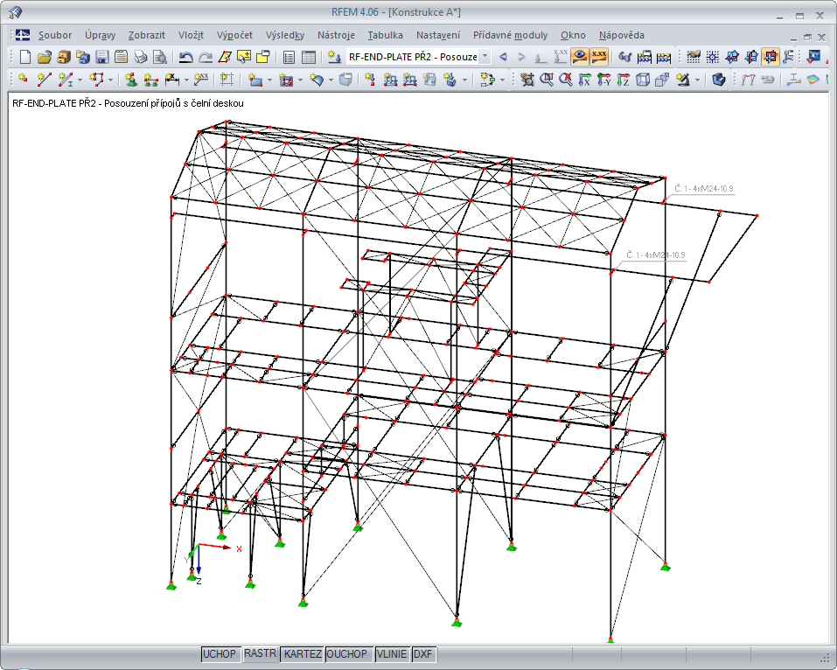Screen dimensions: 837x670
Task: Open the Přídavné moduly menu
Action: (510, 35)
